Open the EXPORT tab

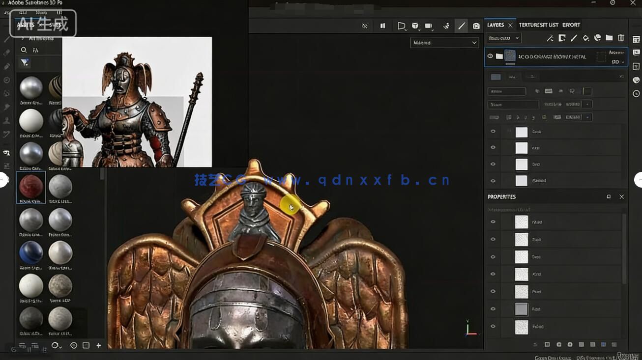point(571,25)
